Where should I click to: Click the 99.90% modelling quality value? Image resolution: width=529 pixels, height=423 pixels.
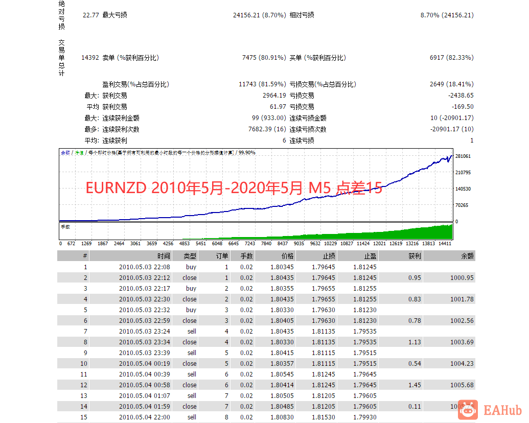pyautogui.click(x=247, y=153)
